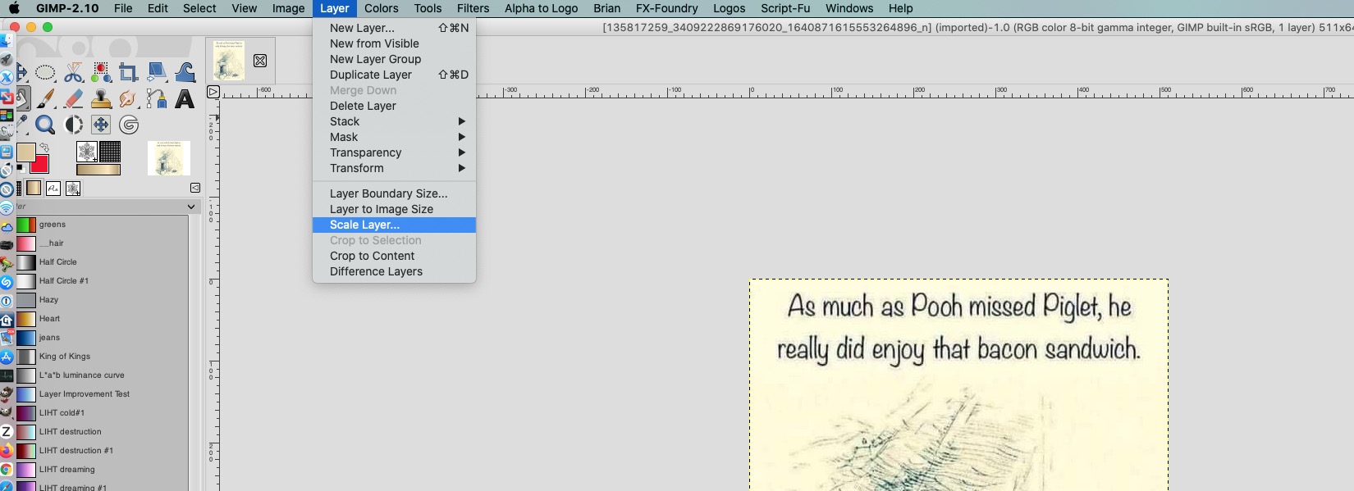This screenshot has height=491, width=1354.
Task: Click the half-black contrast circle icon
Action: [x=74, y=125]
